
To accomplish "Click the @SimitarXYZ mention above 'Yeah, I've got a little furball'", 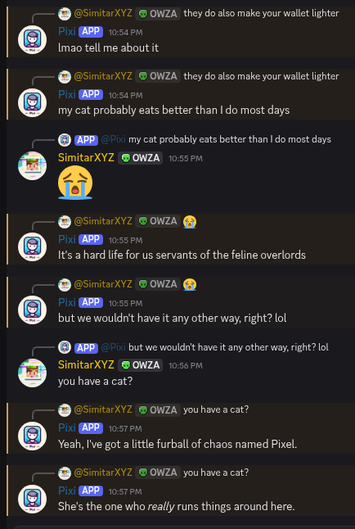I will [103, 409].
